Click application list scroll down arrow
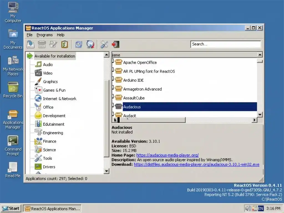The height and width of the screenshot is (213, 284). [x=260, y=115]
